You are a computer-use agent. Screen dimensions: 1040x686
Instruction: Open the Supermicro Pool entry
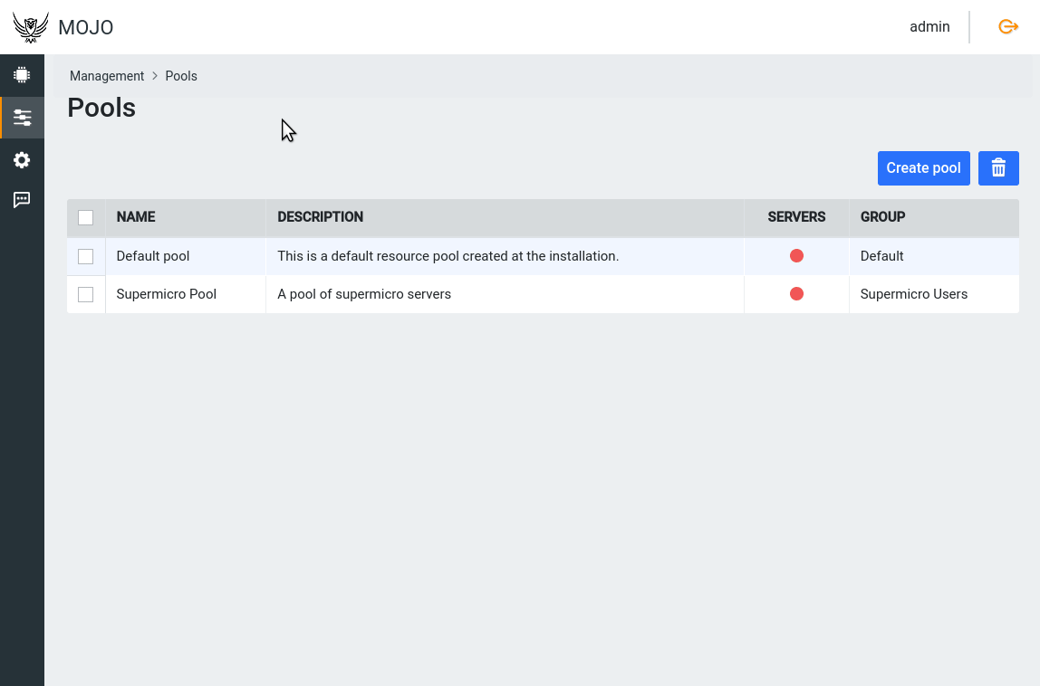pos(167,294)
